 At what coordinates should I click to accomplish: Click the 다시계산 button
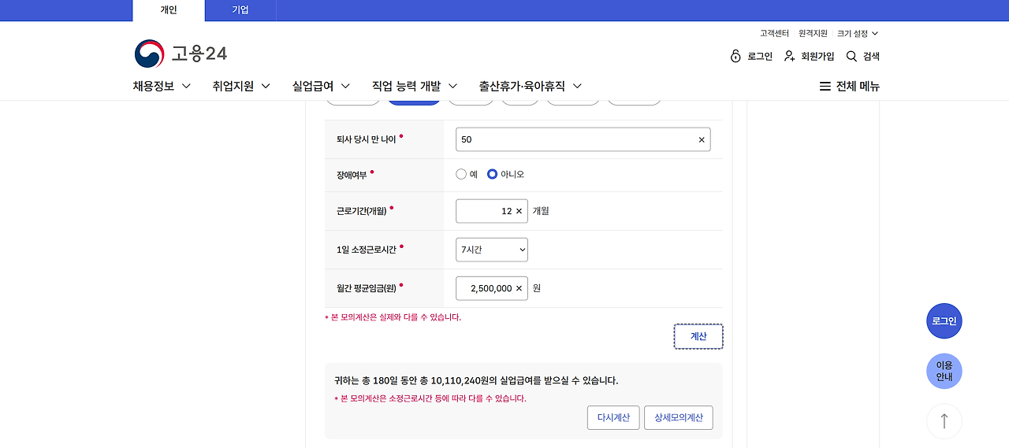[x=613, y=418]
